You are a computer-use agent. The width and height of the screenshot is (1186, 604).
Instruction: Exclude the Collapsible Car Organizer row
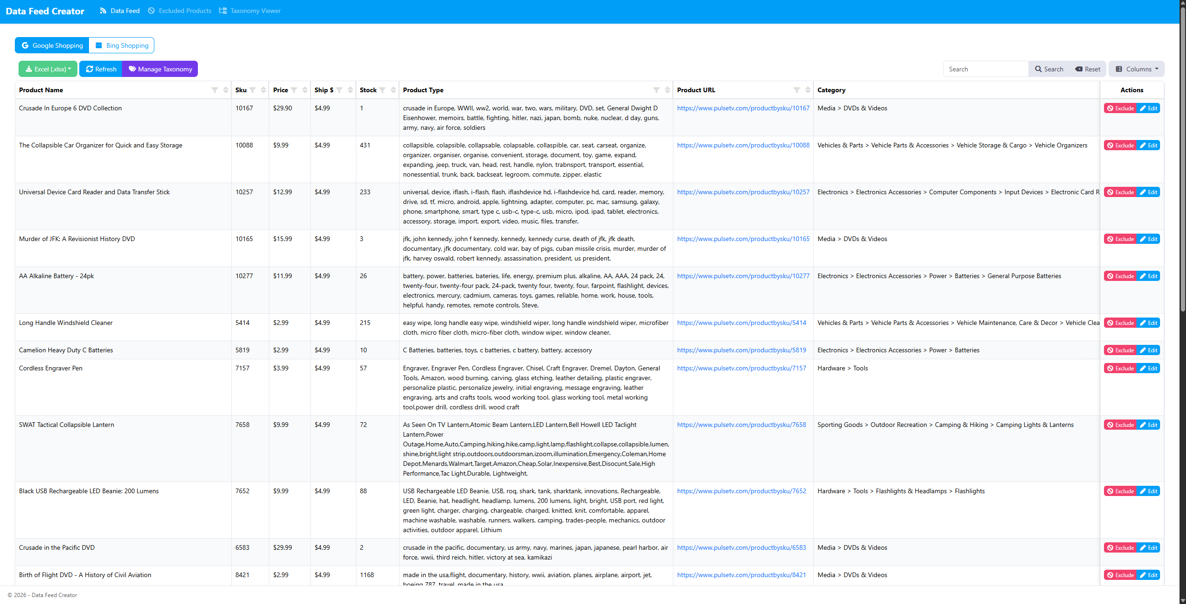[1120, 146]
